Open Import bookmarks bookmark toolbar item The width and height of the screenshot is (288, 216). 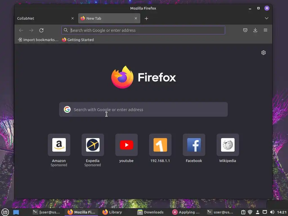click(38, 40)
